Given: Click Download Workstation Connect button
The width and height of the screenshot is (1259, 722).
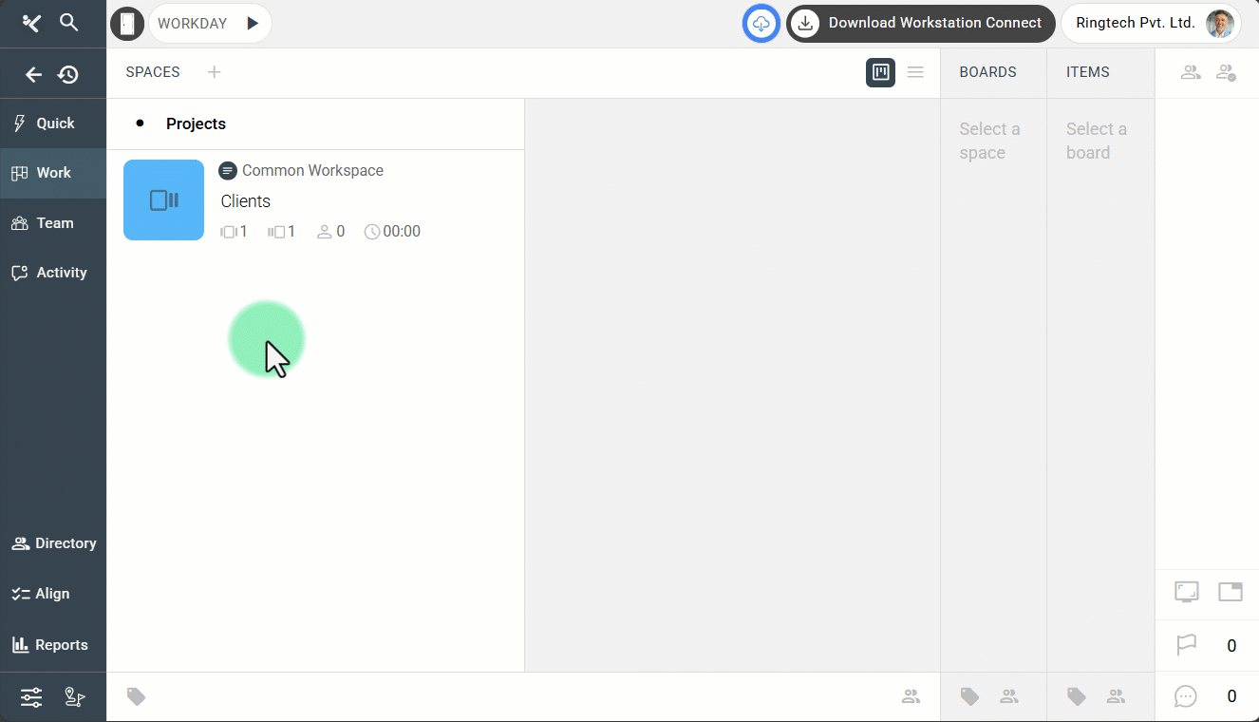Looking at the screenshot, I should (x=920, y=24).
